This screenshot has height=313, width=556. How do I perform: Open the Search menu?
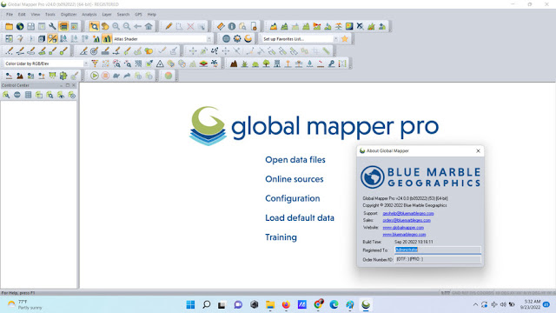pyautogui.click(x=123, y=15)
